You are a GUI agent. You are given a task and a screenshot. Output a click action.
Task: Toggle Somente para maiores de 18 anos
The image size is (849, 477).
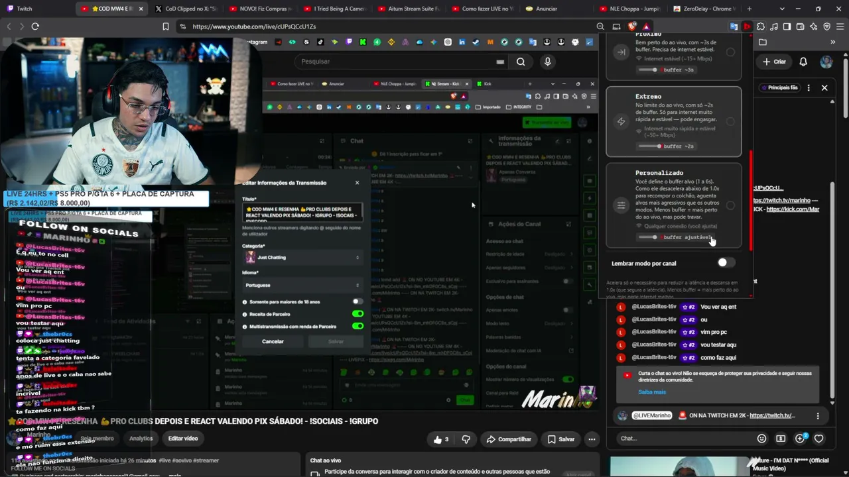(358, 301)
